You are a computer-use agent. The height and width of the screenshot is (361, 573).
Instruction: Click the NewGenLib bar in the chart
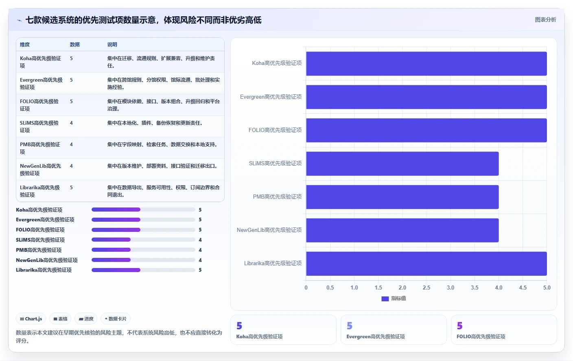click(x=402, y=230)
